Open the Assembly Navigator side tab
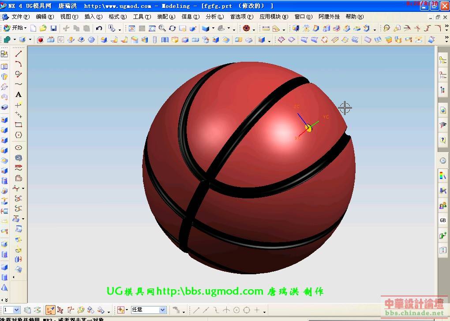450x321 pixels. 443,60
